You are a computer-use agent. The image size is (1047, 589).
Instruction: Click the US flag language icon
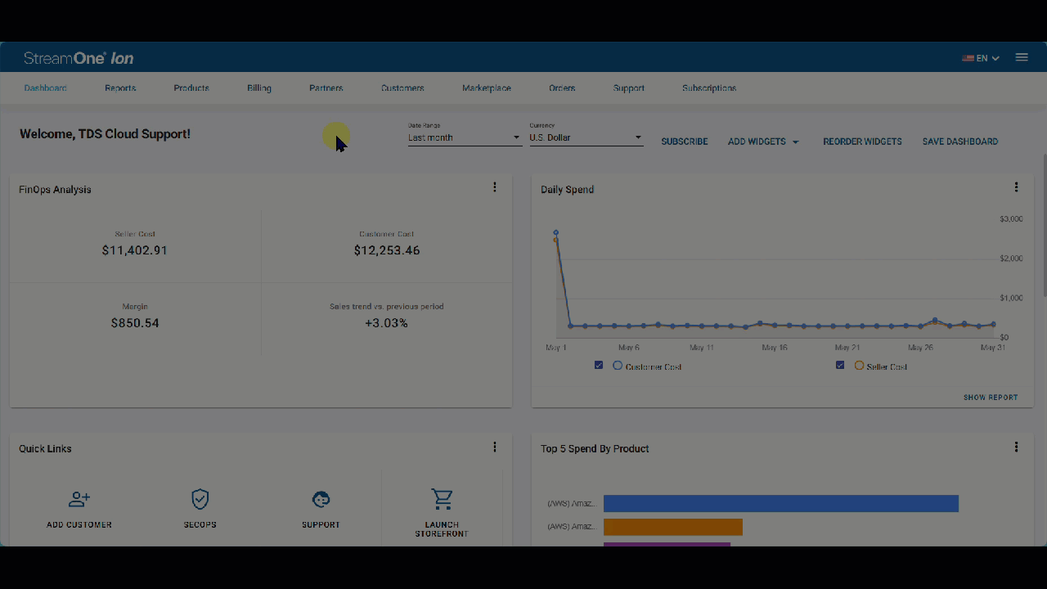(x=968, y=58)
